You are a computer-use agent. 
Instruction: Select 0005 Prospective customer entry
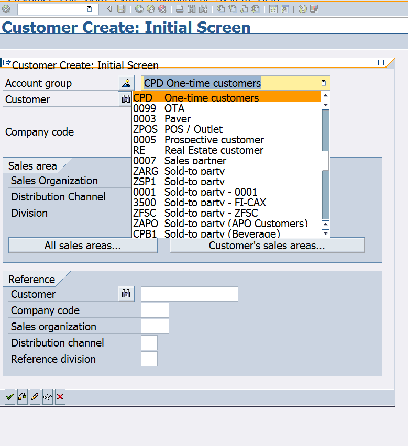point(226,140)
